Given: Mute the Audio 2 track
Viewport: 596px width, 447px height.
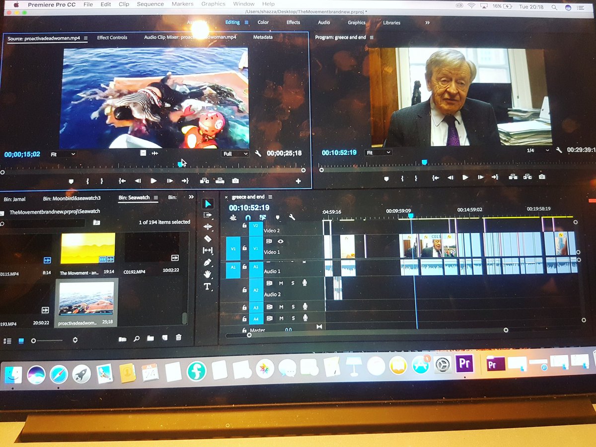Looking at the screenshot, I should pos(281,283).
